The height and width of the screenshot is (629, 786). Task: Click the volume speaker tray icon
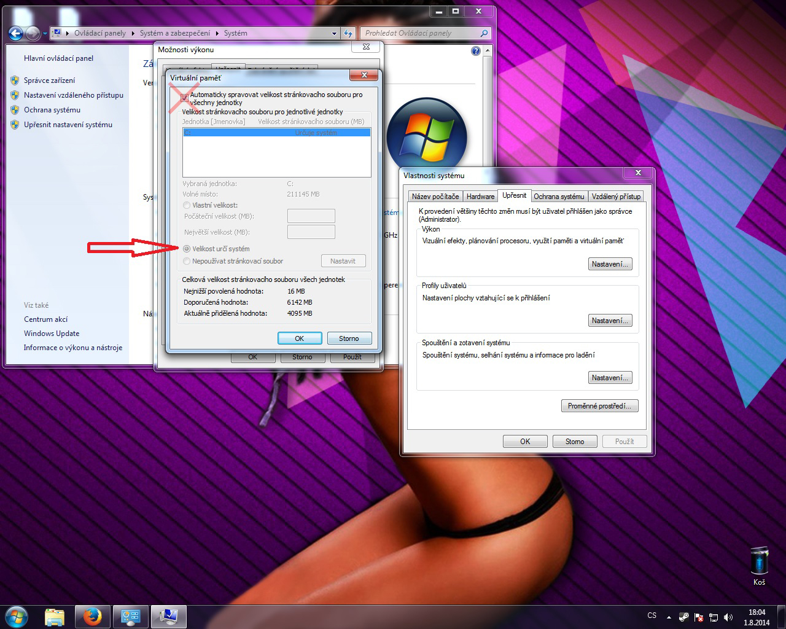(x=728, y=617)
